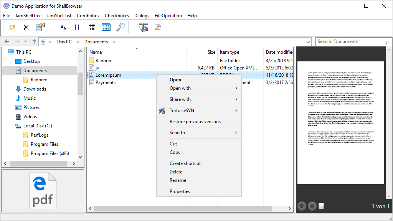Select This PC in the tree
The image size is (393, 221).
pos(24,52)
